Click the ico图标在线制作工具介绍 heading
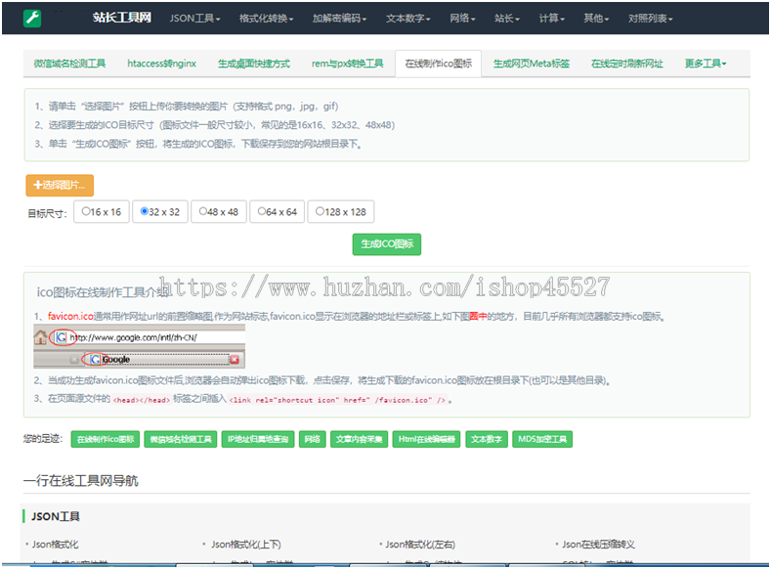Screen dimensions: 771x569 pos(103,292)
